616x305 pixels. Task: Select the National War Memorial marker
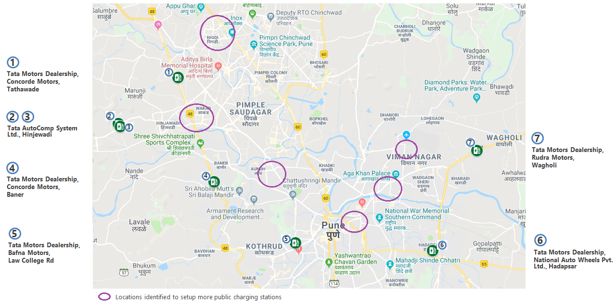(x=379, y=217)
